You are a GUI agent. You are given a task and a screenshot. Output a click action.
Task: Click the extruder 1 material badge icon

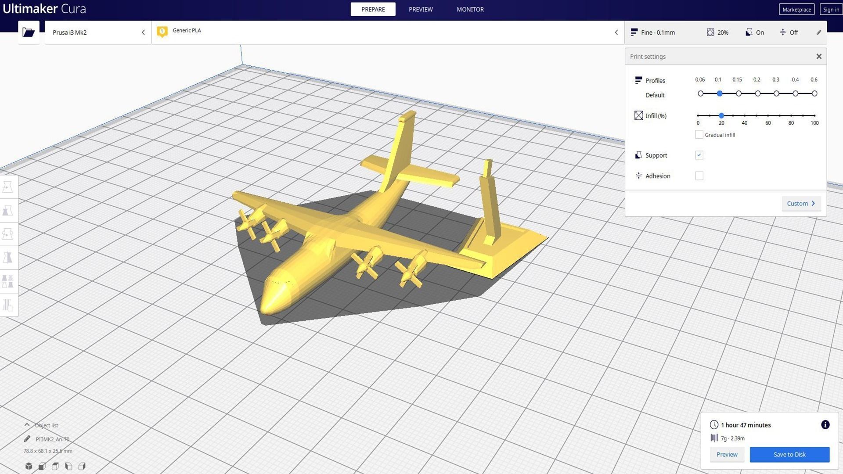[x=162, y=32]
